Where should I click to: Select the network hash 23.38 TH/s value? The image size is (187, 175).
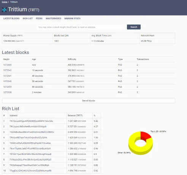[x=146, y=41]
